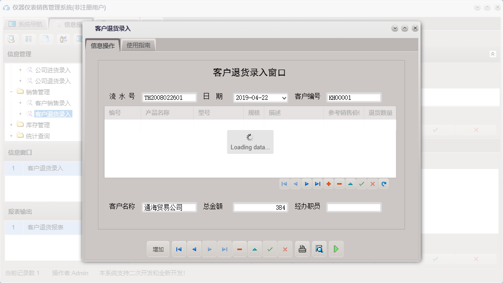Screen dimensions: 503x283
Task: Click the add record plus icon in grid navigator
Action: [329, 184]
